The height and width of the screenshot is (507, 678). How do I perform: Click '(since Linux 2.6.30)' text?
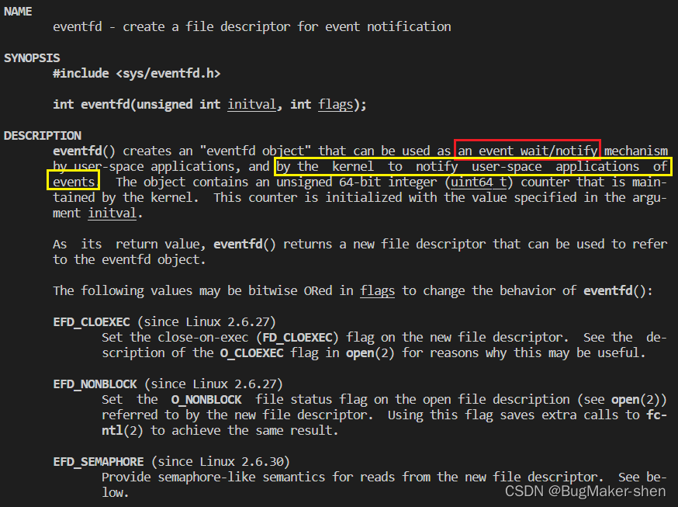pyautogui.click(x=220, y=462)
